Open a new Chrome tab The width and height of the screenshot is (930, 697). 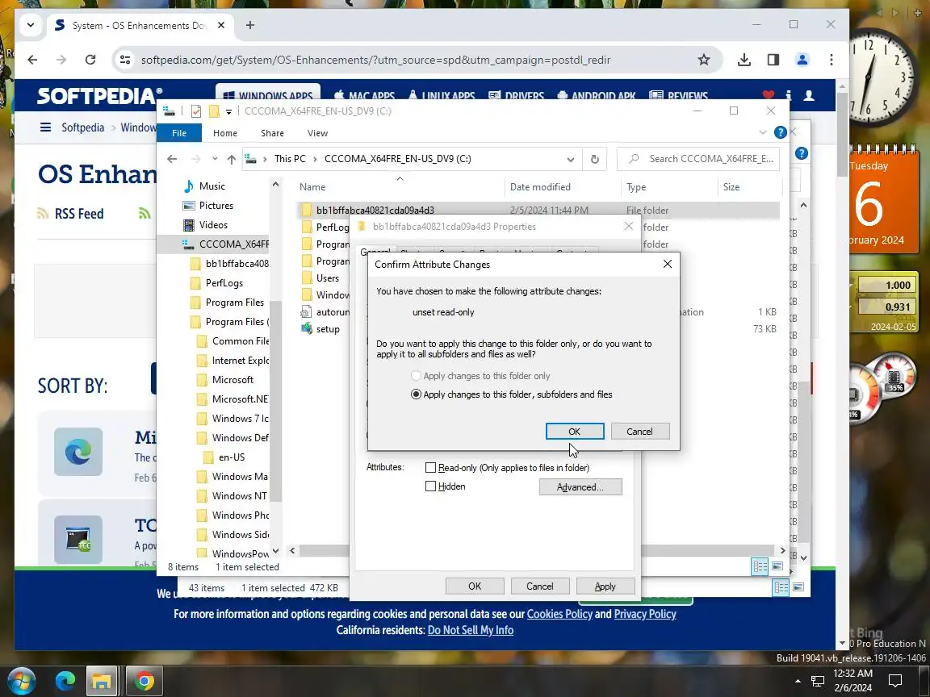249,25
